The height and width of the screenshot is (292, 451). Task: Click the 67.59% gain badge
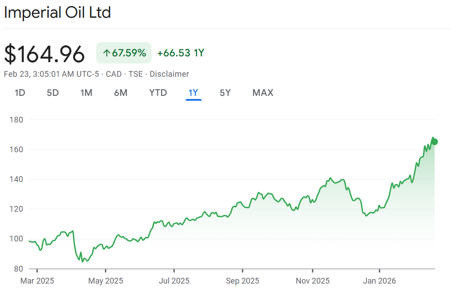(124, 53)
